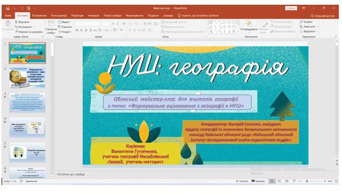Toggle Нотатки notes button in status bar

tap(242, 181)
